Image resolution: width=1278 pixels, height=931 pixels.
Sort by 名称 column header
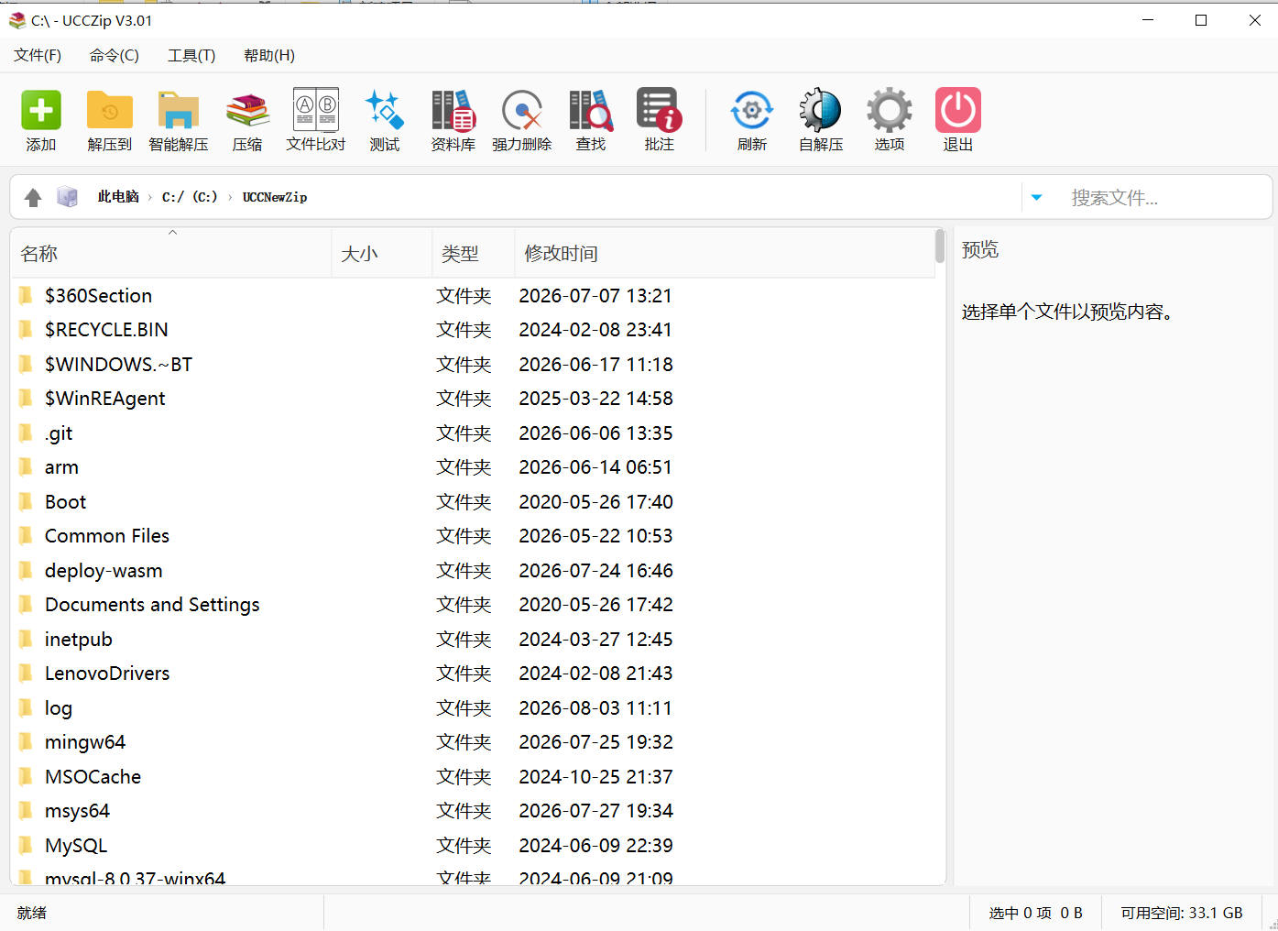coord(171,254)
